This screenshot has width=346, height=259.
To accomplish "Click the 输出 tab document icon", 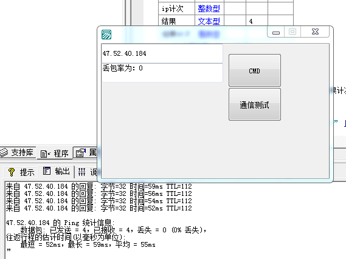I will point(47,171).
